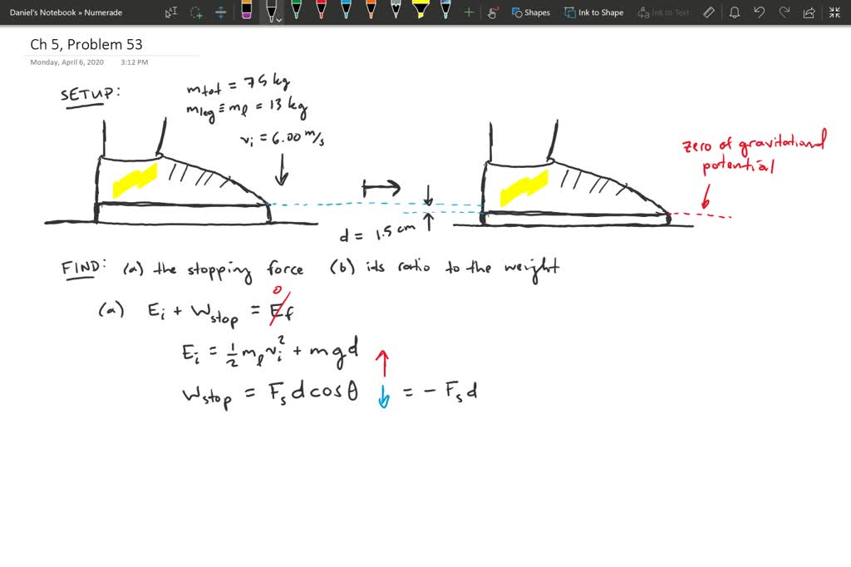
Task: Activate the Lasso Select tool
Action: pos(196,12)
